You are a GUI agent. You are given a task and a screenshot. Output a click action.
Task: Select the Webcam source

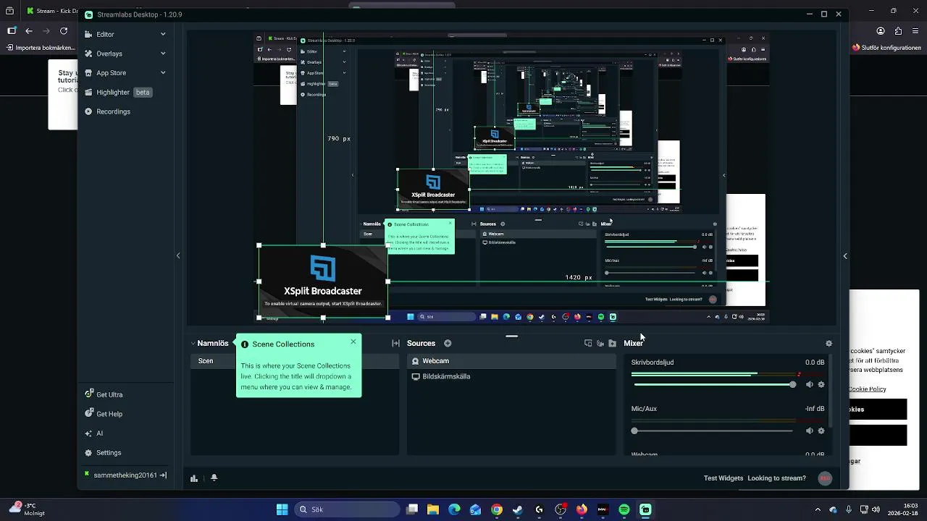(511, 361)
